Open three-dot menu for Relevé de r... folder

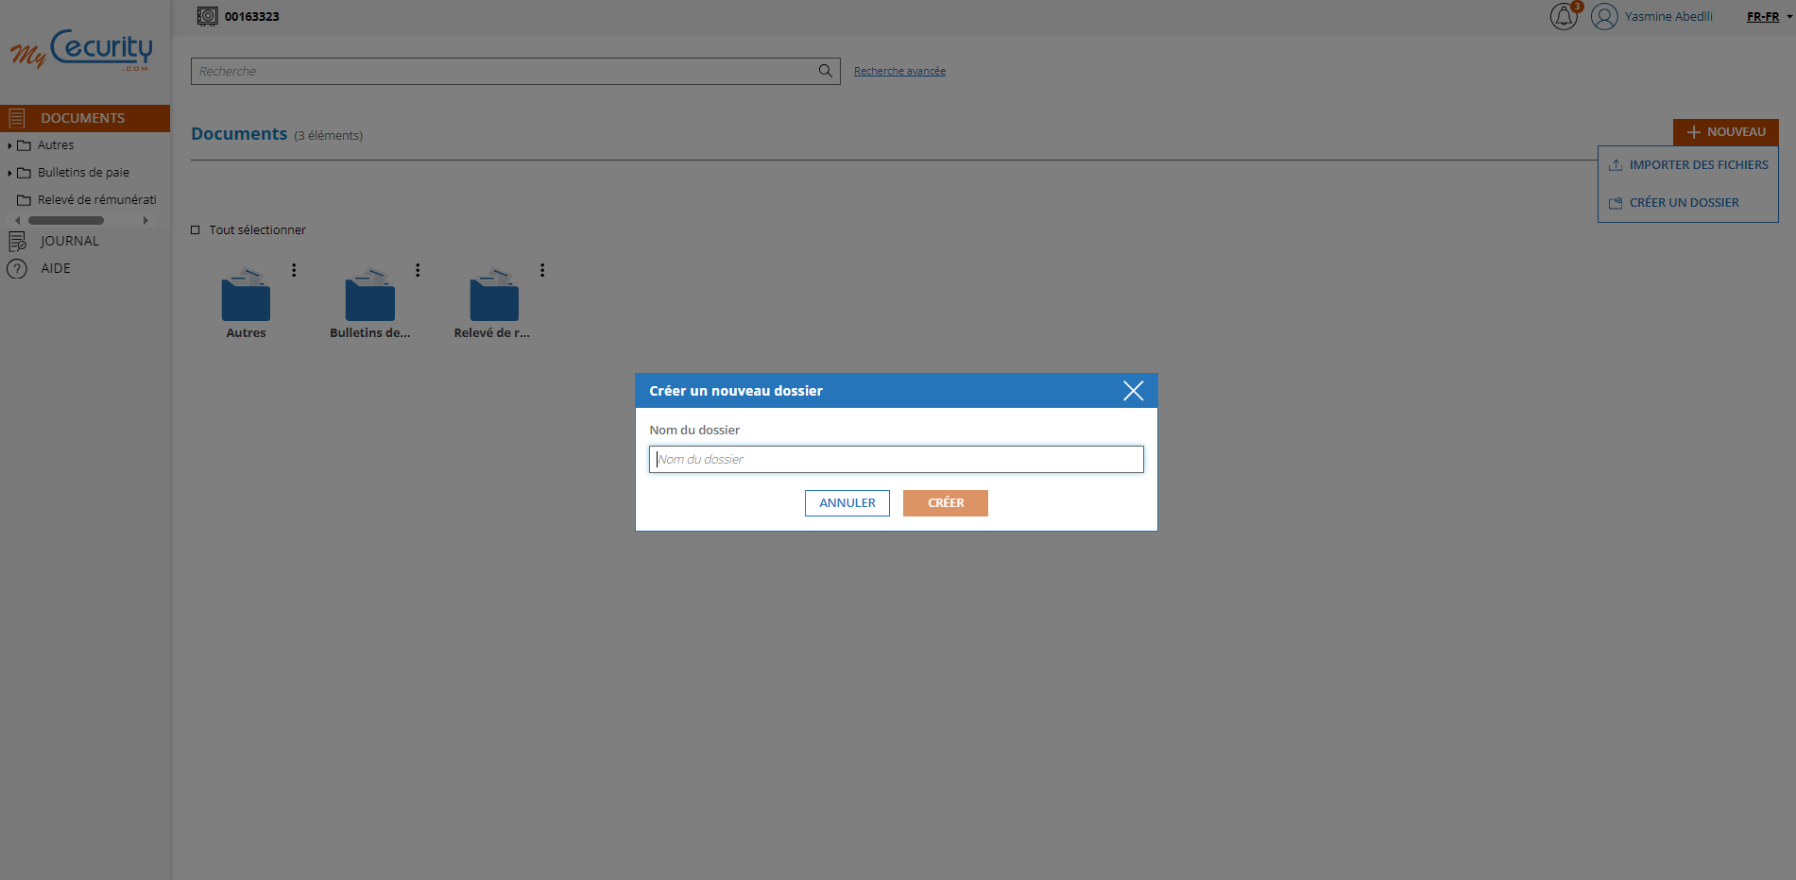click(x=542, y=270)
